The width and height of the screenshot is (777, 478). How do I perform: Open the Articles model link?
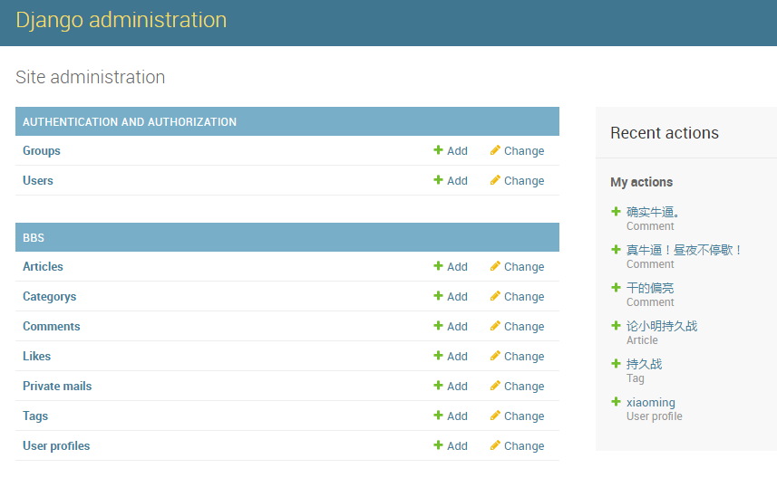(43, 267)
